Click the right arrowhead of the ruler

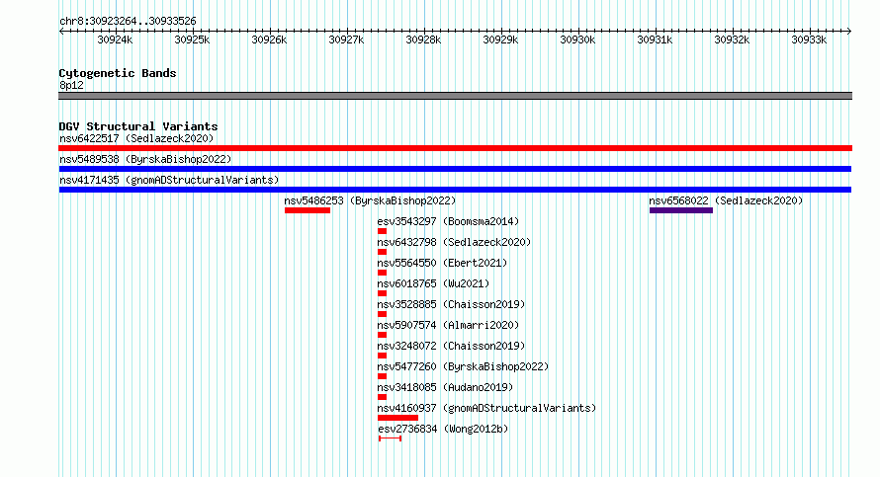point(849,32)
